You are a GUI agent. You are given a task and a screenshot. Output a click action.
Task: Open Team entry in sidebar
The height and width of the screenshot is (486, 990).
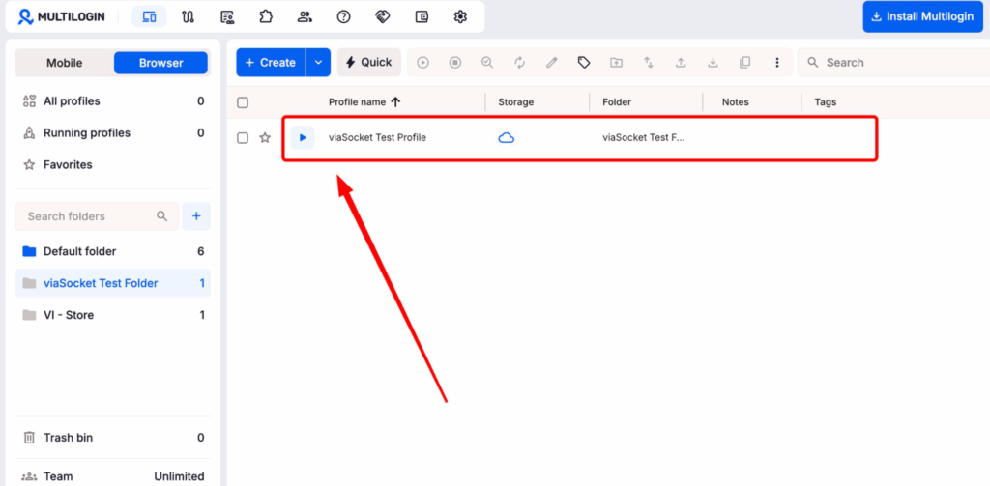(113, 476)
